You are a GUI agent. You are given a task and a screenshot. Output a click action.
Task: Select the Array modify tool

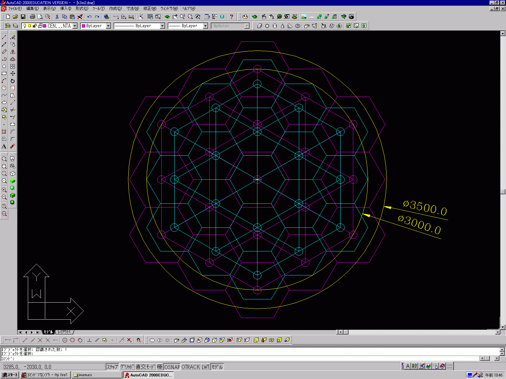click(x=13, y=66)
